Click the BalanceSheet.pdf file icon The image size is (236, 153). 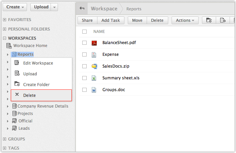tap(94, 43)
